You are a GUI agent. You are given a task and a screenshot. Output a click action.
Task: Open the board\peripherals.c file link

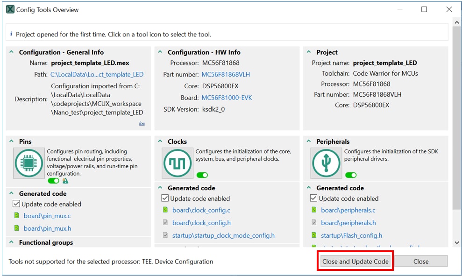348,210
